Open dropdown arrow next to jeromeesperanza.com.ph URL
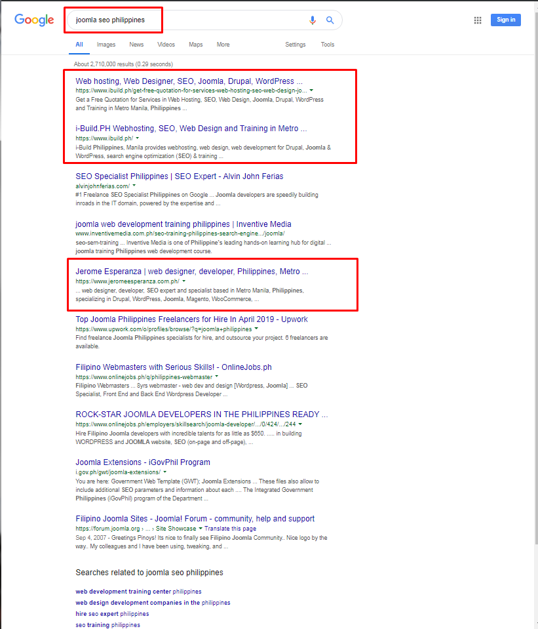 183,281
